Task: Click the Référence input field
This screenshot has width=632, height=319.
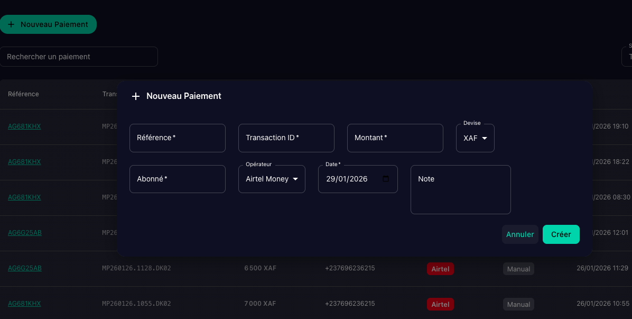Action: (177, 138)
